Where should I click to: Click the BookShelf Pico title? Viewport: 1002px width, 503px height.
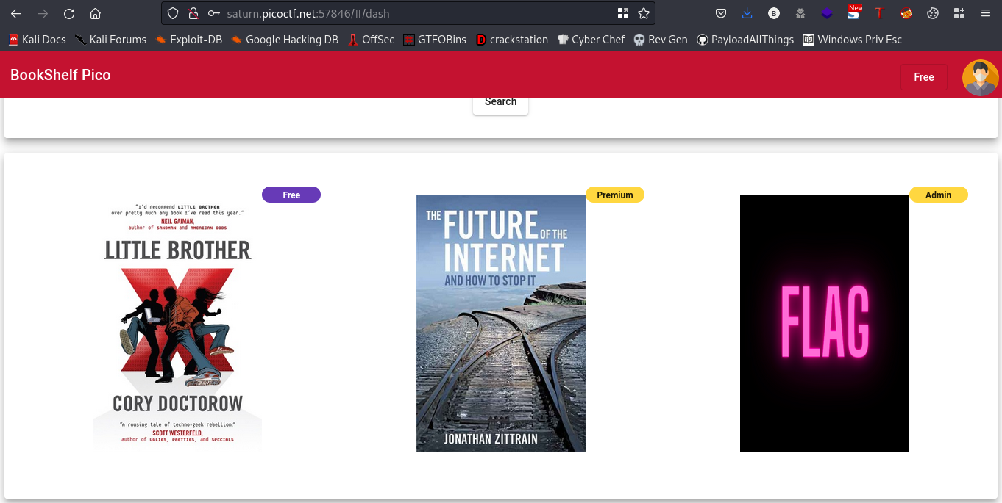click(x=60, y=75)
